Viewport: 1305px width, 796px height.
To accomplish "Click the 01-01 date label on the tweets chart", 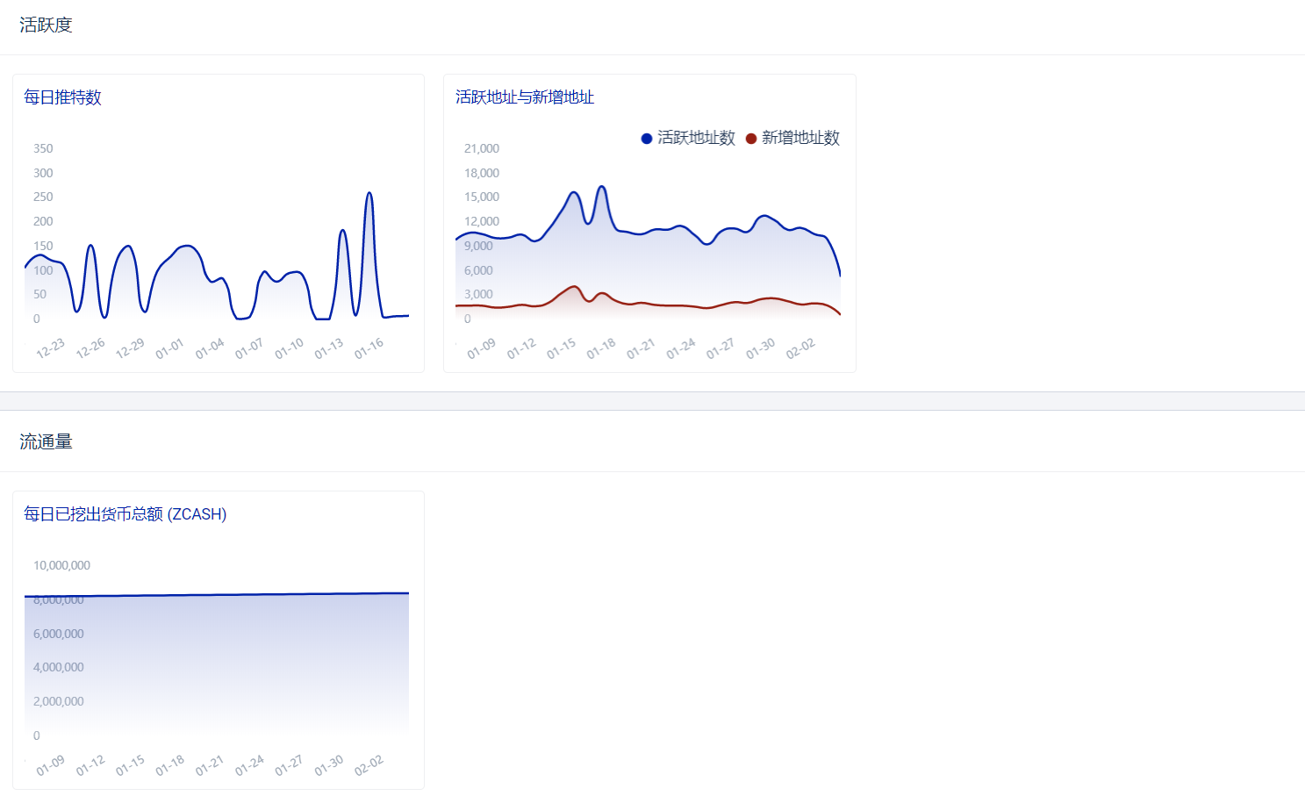I will tap(169, 348).
